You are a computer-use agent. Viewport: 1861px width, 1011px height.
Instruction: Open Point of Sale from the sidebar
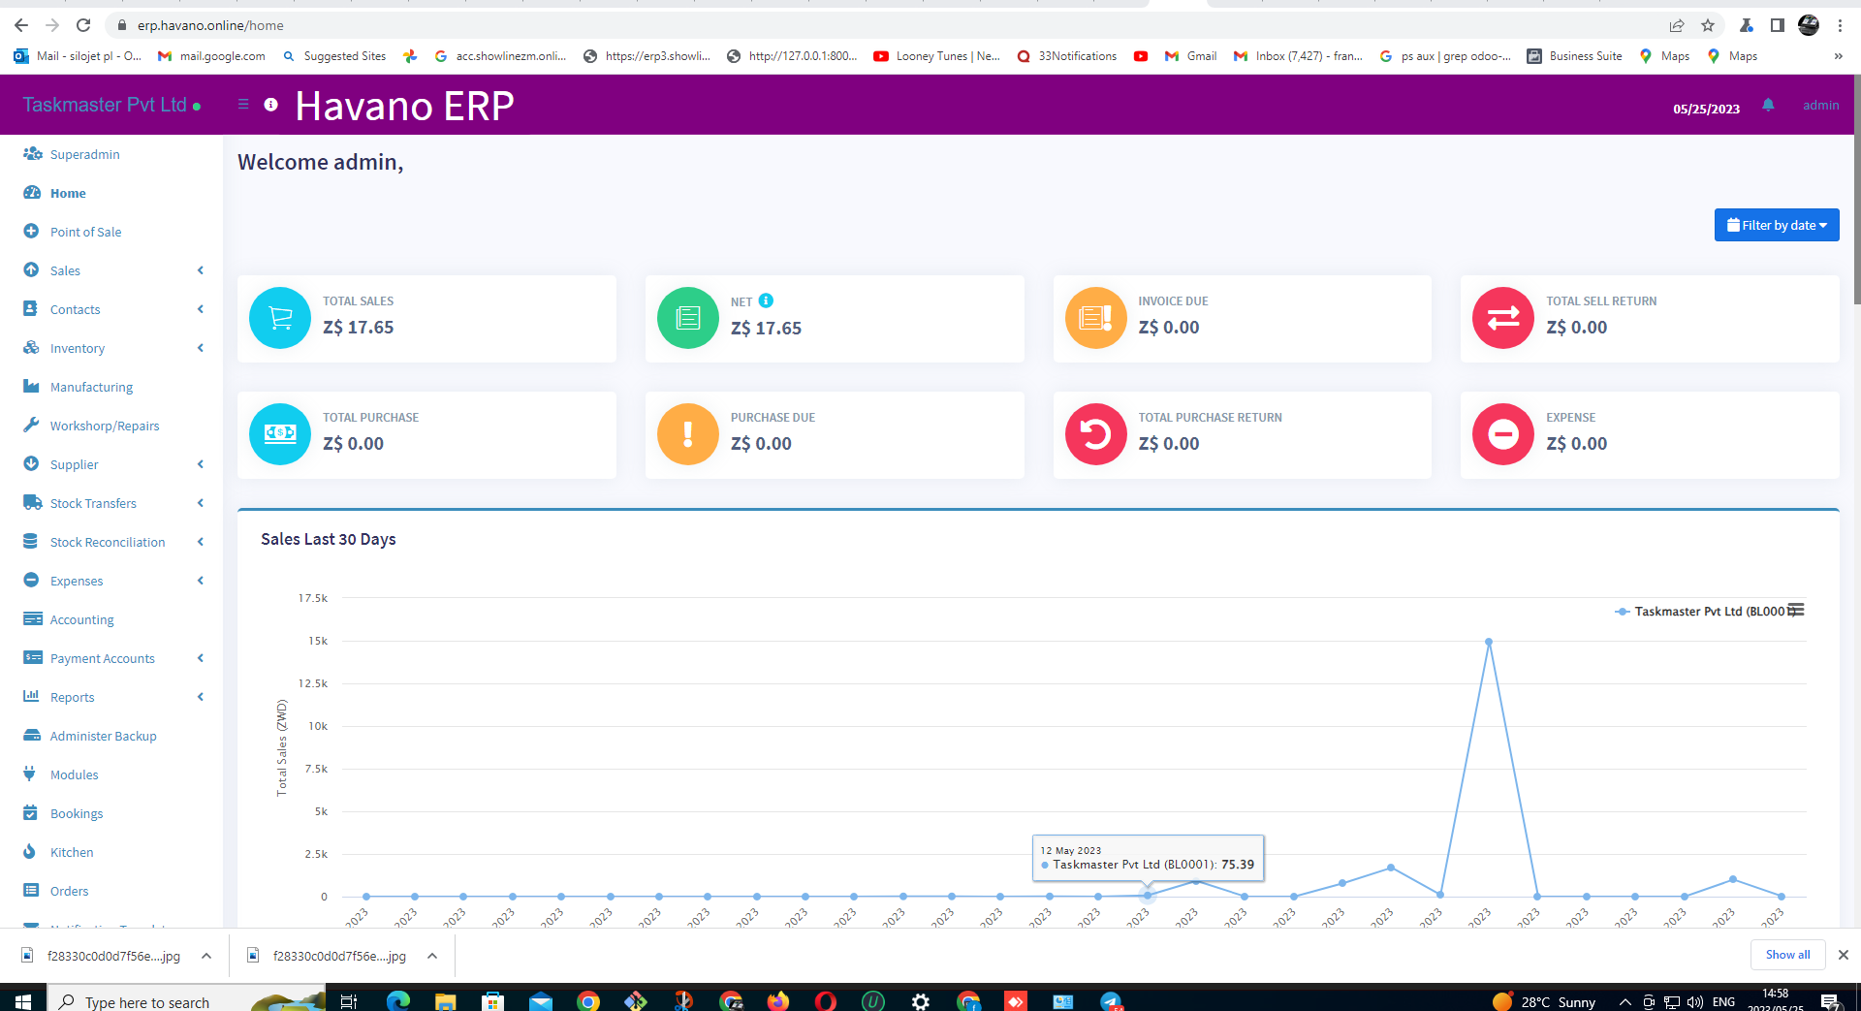(85, 232)
